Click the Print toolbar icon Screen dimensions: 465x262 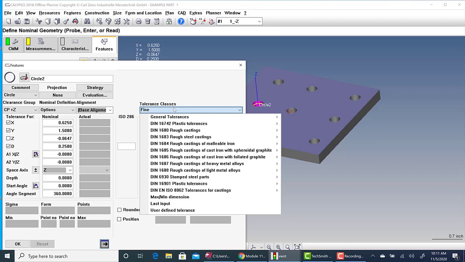pos(138,21)
